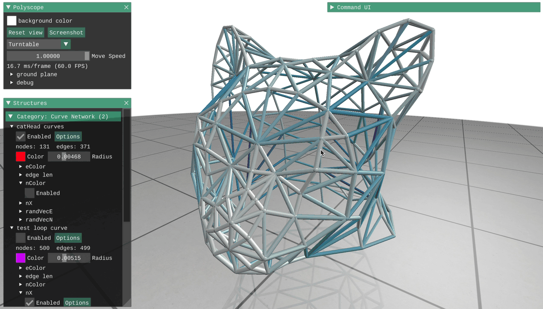The height and width of the screenshot is (309, 543).
Task: Click the 16.7 ms/frame (60.0 FPS) text
Action: (x=47, y=66)
